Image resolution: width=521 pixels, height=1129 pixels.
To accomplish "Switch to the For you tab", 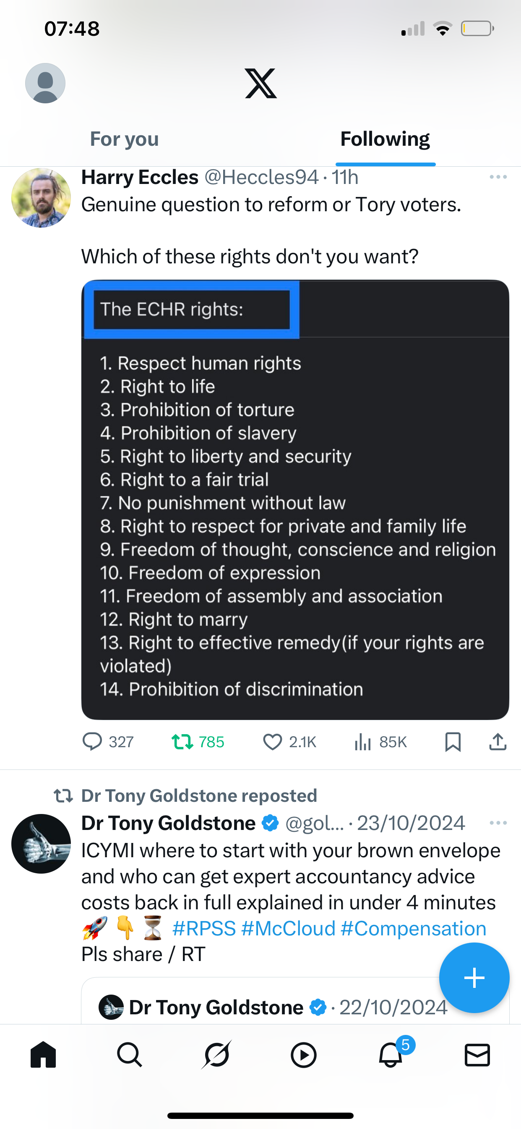I will (124, 139).
